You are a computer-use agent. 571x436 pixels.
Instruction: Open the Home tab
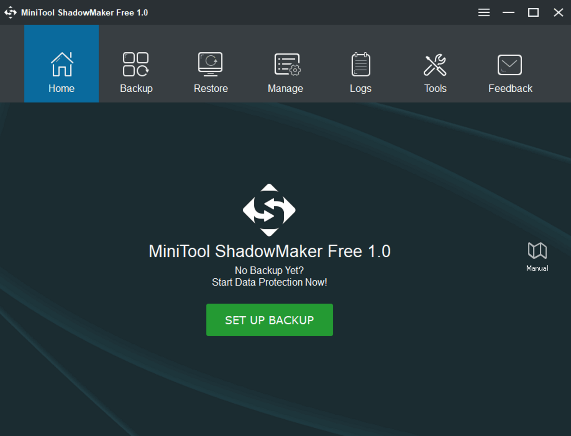coord(61,64)
